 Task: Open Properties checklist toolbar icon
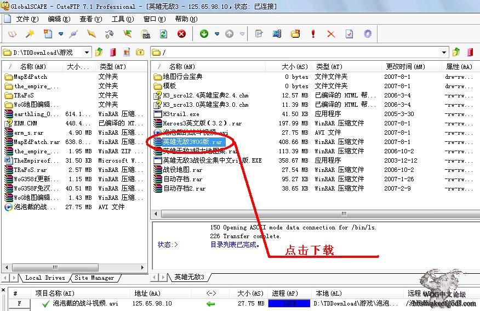(349, 33)
